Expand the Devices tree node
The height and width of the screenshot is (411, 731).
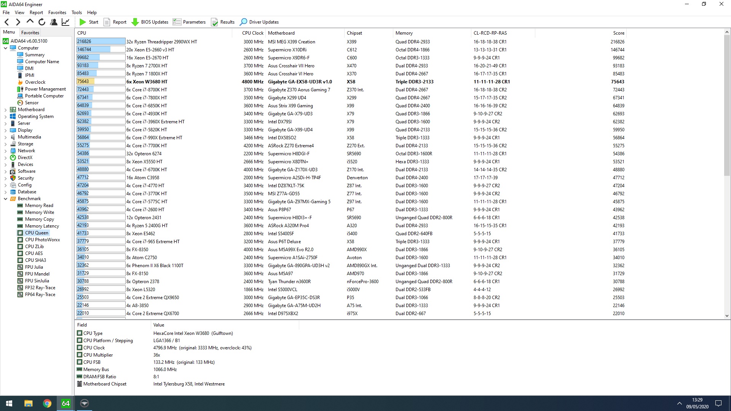5,164
